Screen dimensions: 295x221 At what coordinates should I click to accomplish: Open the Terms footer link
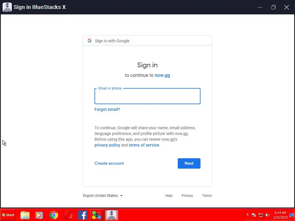coord(207,196)
